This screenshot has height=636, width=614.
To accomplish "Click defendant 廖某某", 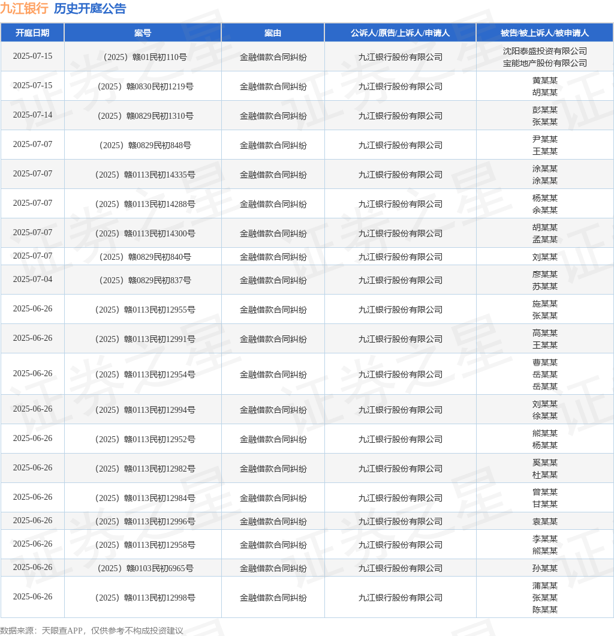I will pos(544,274).
